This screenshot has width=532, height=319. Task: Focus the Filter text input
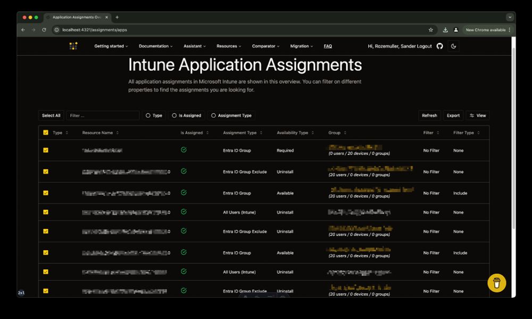103,116
